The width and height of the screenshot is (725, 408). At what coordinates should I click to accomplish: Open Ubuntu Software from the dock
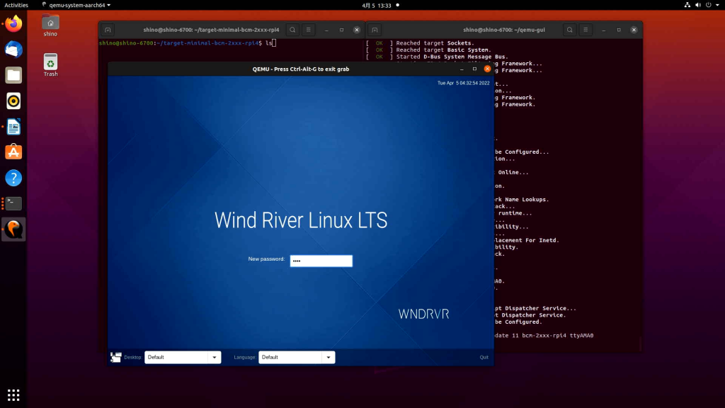click(13, 152)
